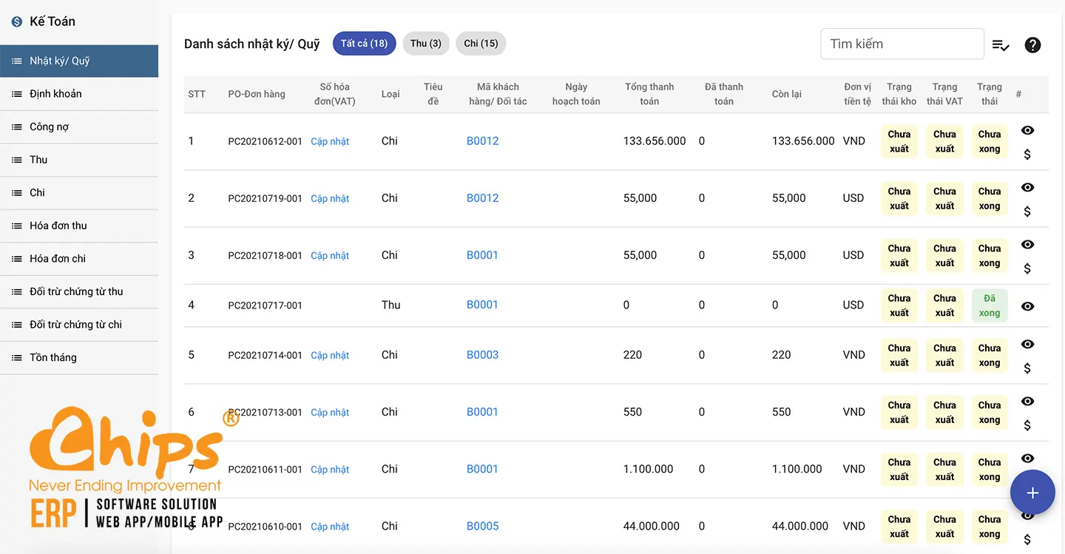Click order number PC20210612-001

point(266,141)
